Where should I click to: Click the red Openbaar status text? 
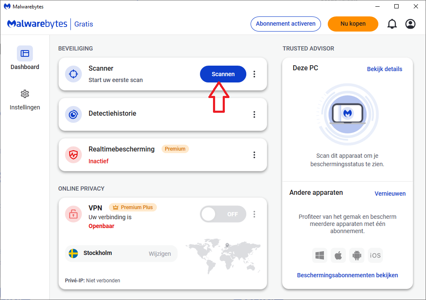click(101, 226)
